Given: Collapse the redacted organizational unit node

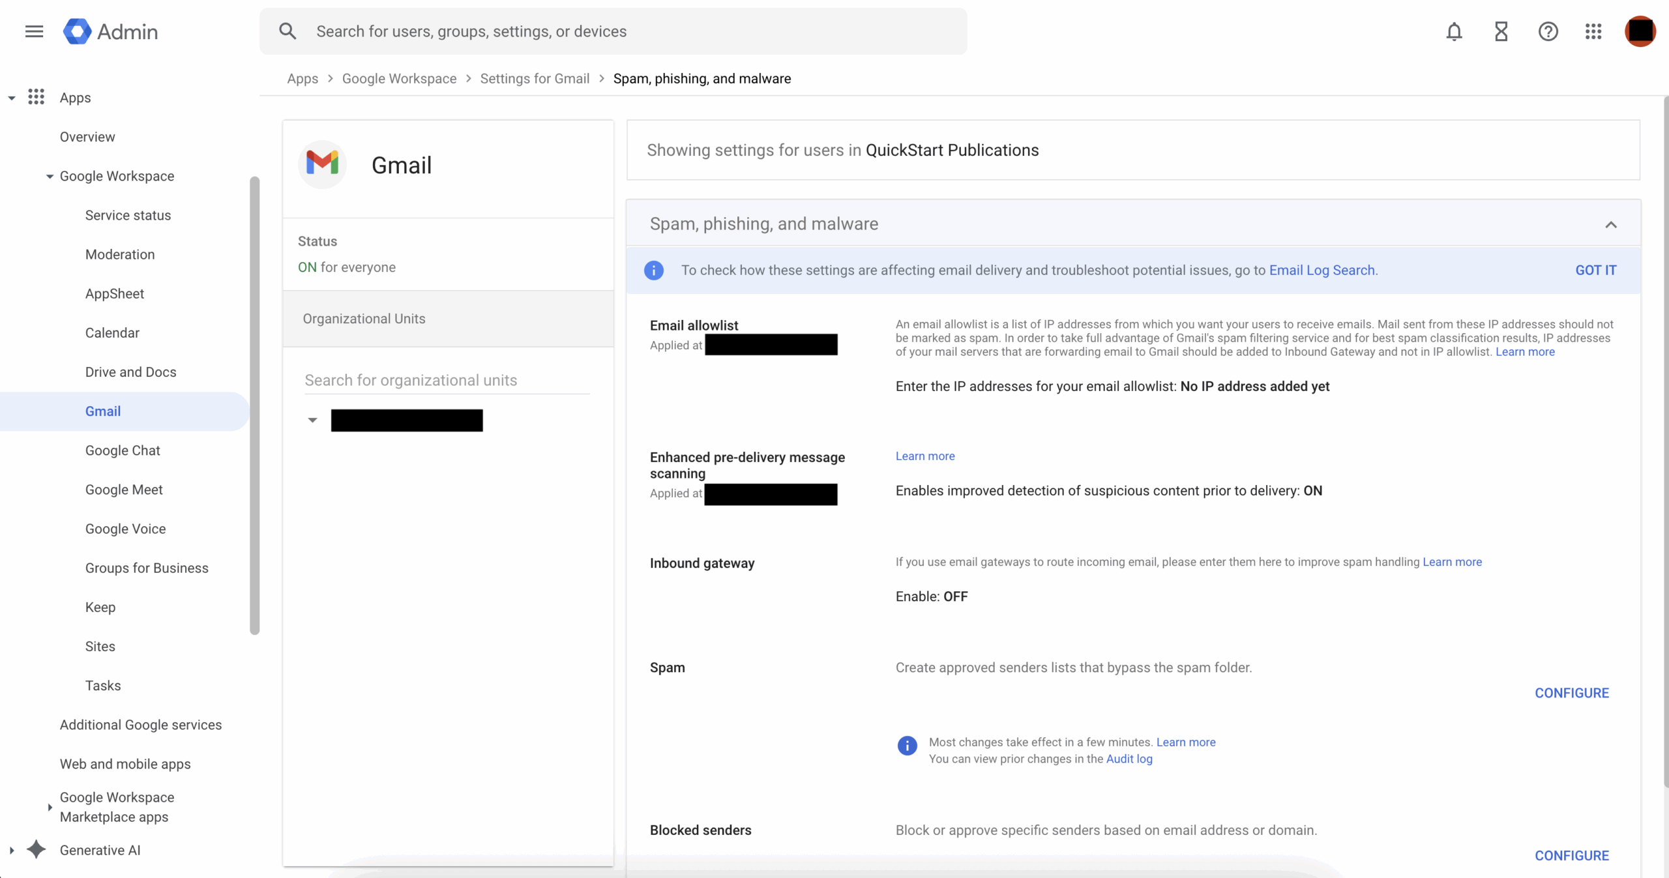Looking at the screenshot, I should coord(312,420).
